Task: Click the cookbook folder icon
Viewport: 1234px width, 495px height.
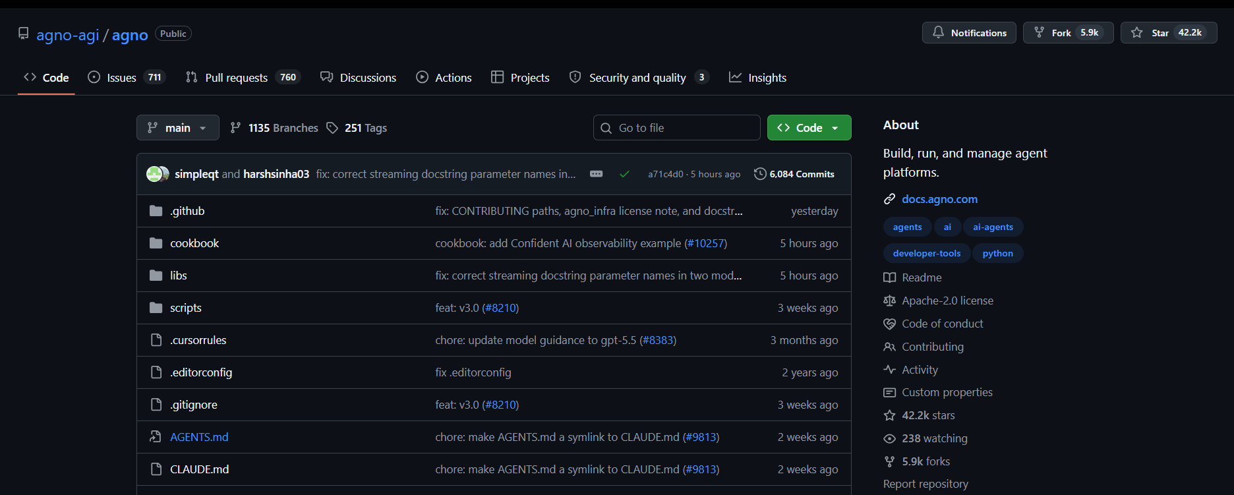Action: [156, 243]
